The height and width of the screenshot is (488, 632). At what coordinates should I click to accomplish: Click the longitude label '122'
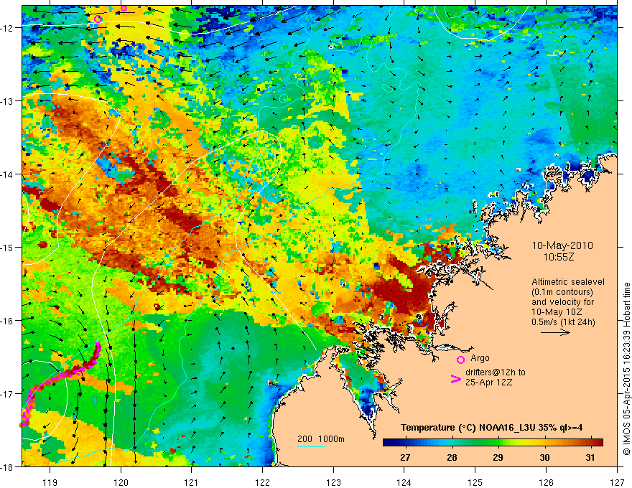(262, 482)
